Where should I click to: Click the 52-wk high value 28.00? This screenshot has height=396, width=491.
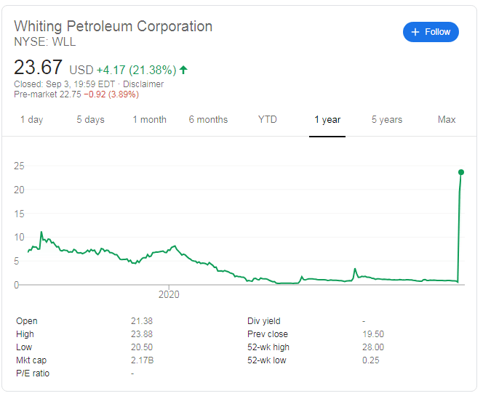pyautogui.click(x=372, y=347)
